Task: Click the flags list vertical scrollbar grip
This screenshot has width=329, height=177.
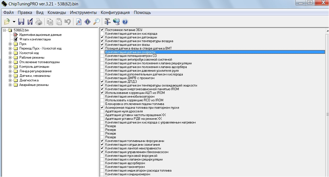Action: pyautogui.click(x=327, y=114)
